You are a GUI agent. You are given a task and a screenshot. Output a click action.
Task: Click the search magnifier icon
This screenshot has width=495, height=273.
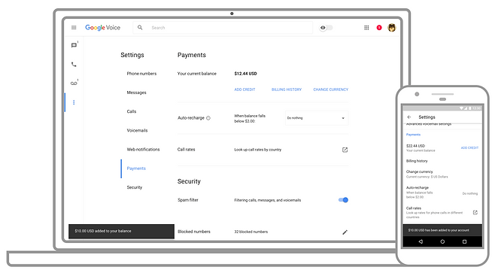click(x=140, y=28)
